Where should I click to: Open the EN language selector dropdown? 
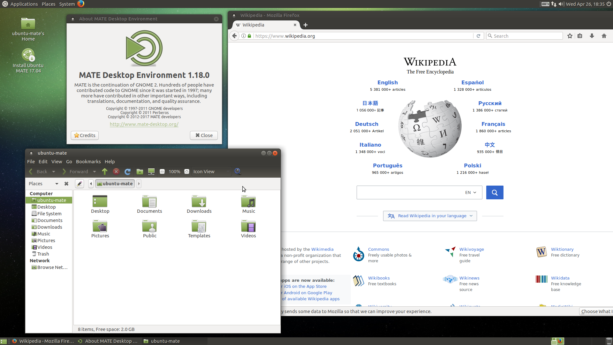tap(471, 192)
